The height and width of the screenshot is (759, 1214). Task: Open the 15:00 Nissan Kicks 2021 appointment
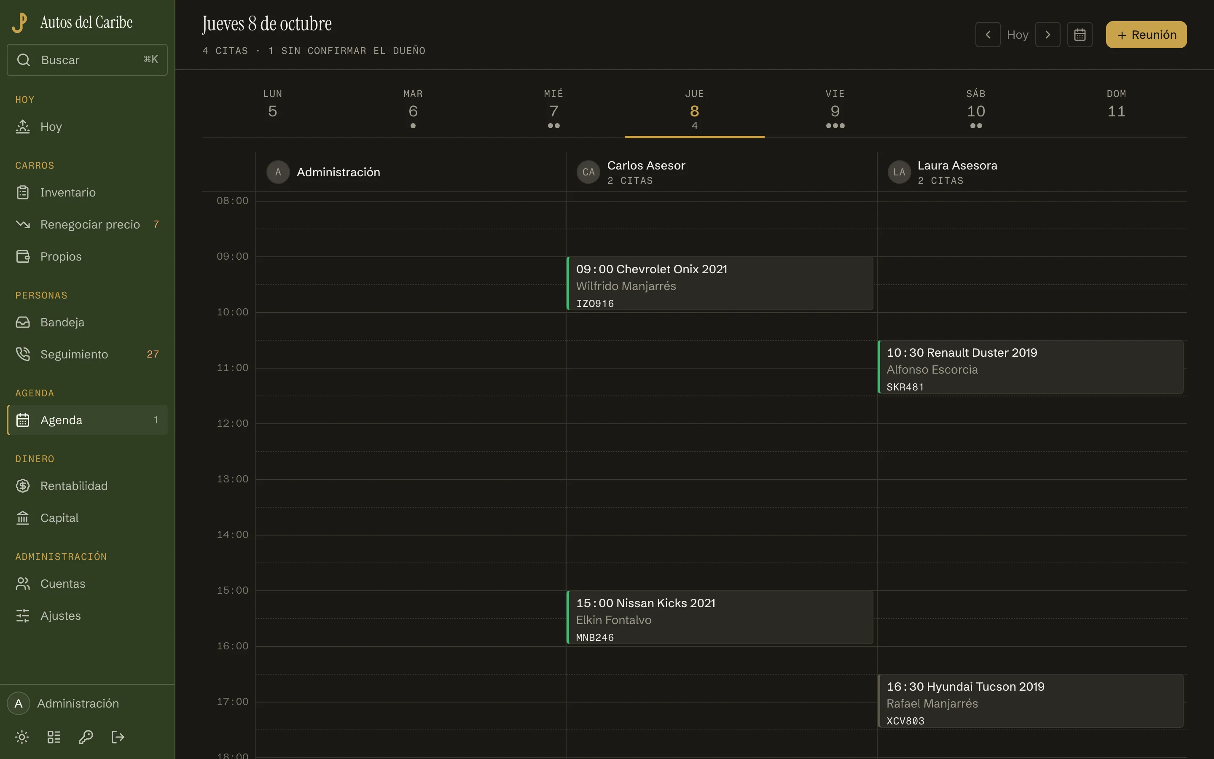[720, 617]
